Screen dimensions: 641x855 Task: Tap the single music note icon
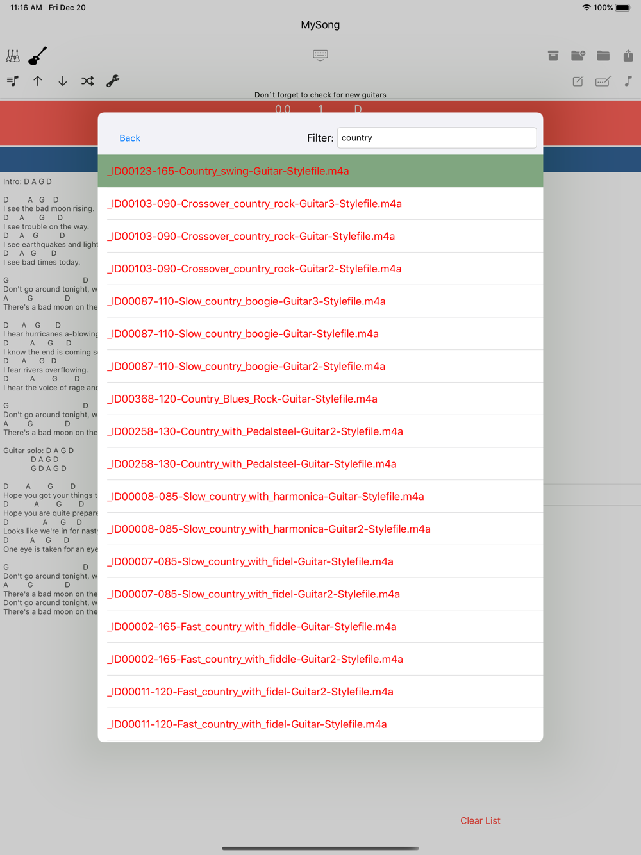pos(628,81)
